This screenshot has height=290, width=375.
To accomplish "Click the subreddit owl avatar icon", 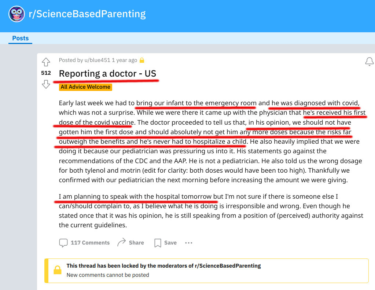I will click(x=16, y=14).
